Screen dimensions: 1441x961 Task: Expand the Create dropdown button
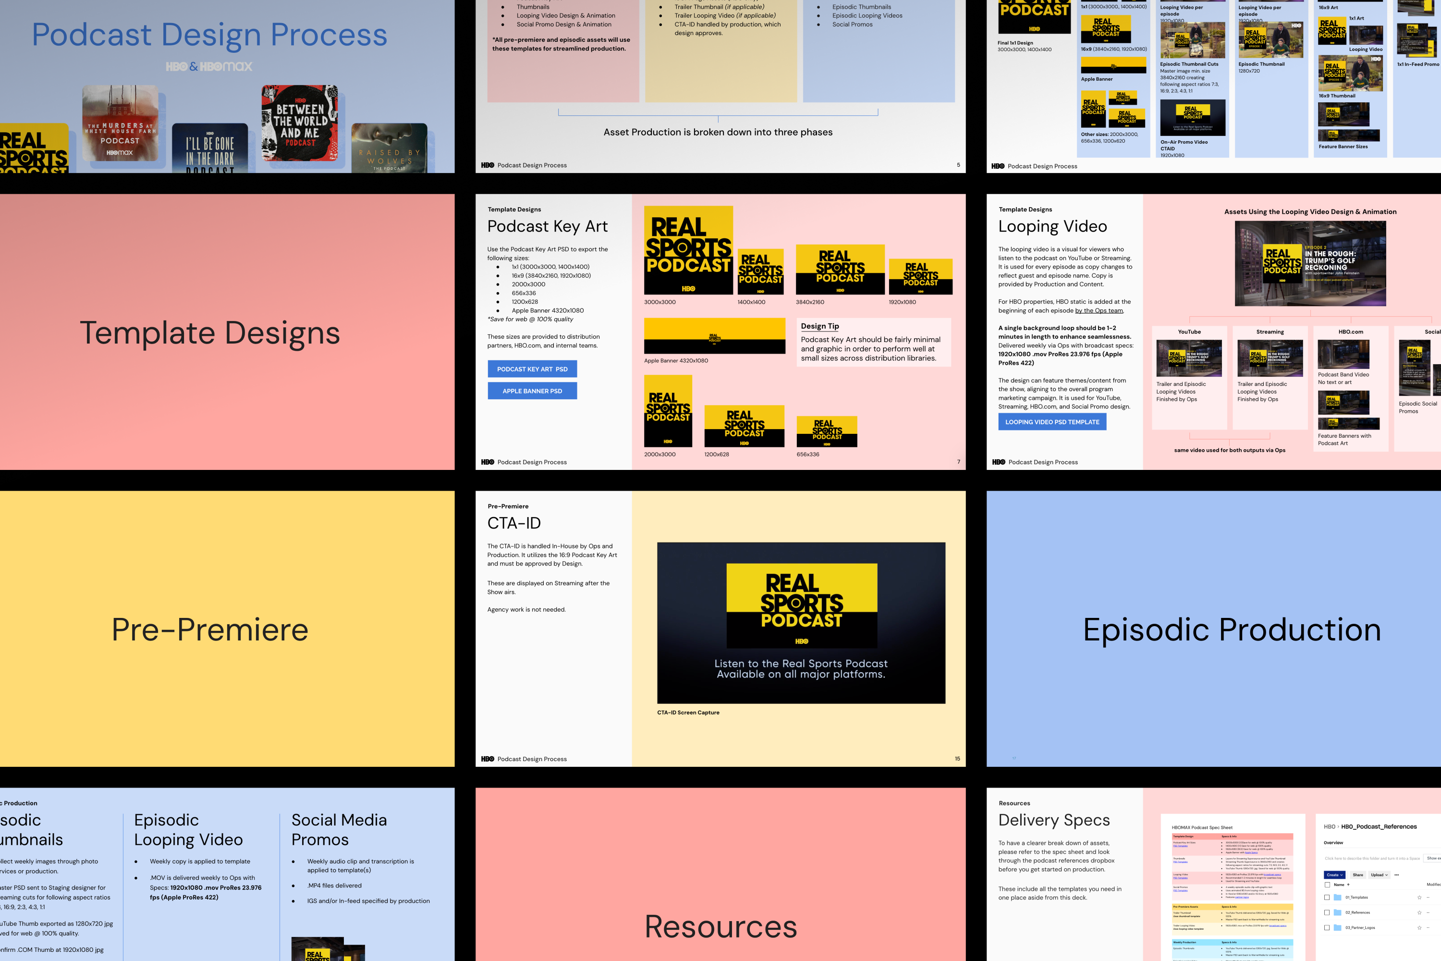click(x=1334, y=875)
